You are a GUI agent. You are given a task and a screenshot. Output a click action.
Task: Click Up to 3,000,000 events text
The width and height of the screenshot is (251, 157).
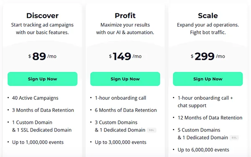click(120, 142)
